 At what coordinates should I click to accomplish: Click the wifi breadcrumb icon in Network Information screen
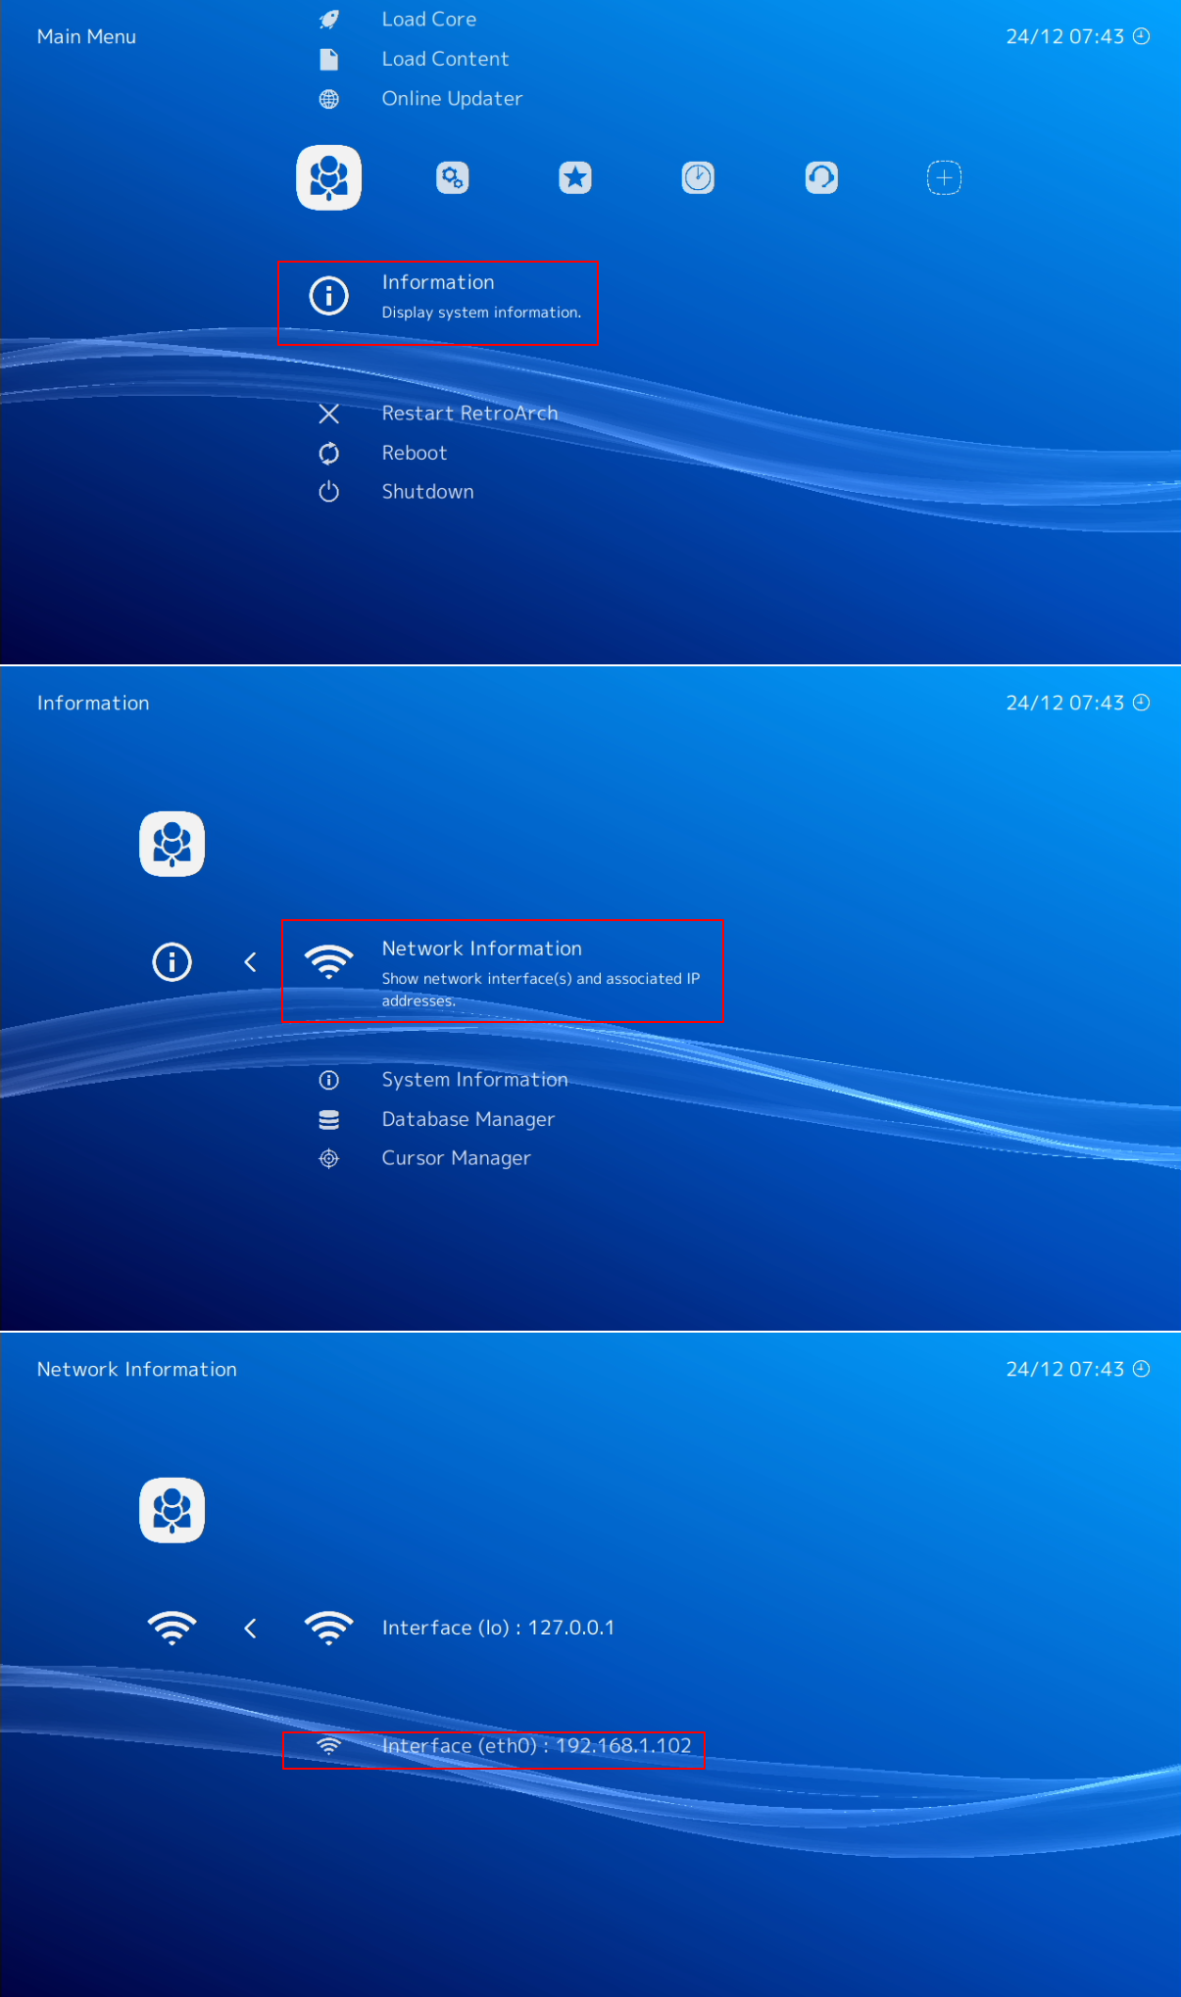tap(172, 1628)
